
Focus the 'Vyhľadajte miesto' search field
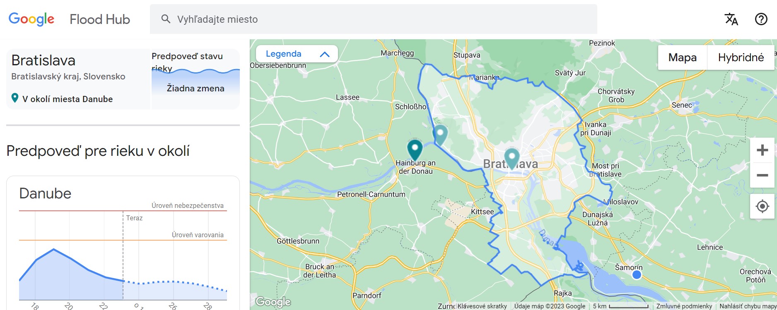click(x=374, y=19)
